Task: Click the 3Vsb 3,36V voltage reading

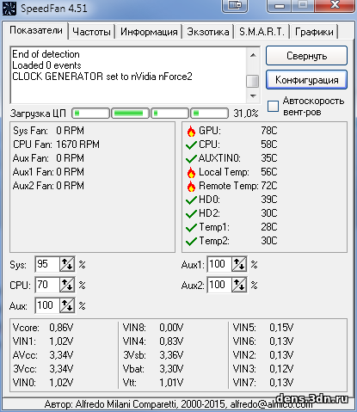Action: click(x=153, y=355)
